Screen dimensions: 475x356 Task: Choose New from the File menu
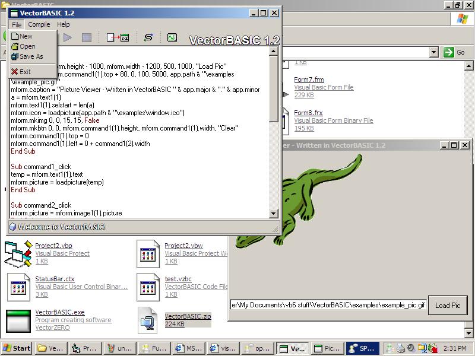[26, 36]
